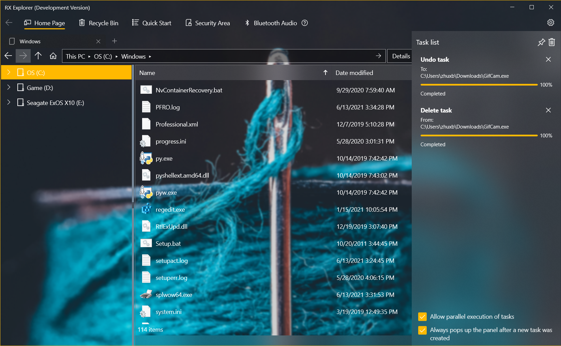The width and height of the screenshot is (561, 346).
Task: Go up one folder level
Action: tap(38, 56)
